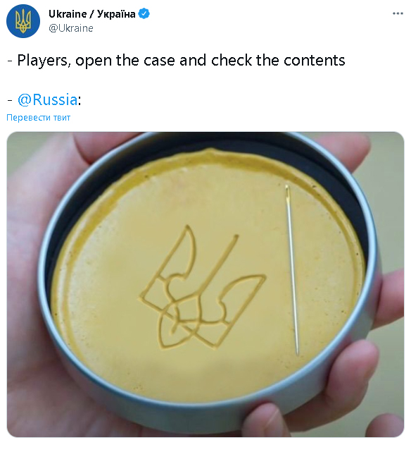Open the Ukraine account profile avatar
Image resolution: width=411 pixels, height=452 pixels.
coord(23,21)
